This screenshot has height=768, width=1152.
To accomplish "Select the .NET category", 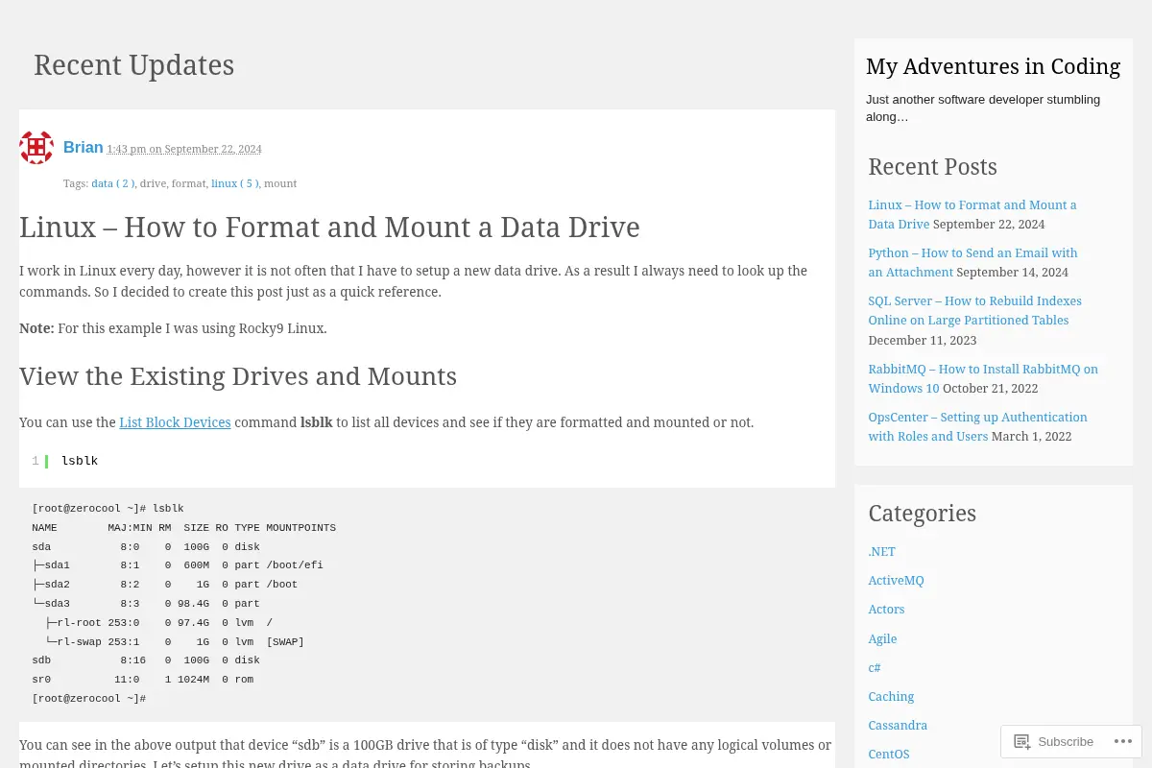I will [x=881, y=551].
